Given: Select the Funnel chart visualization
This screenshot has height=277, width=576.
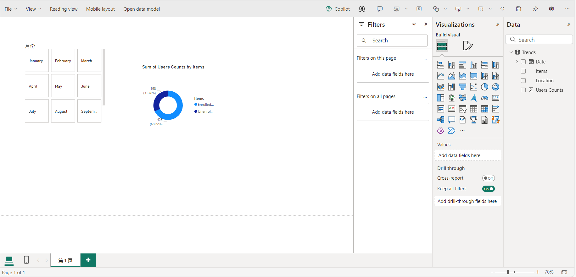Looking at the screenshot, I should click(462, 87).
